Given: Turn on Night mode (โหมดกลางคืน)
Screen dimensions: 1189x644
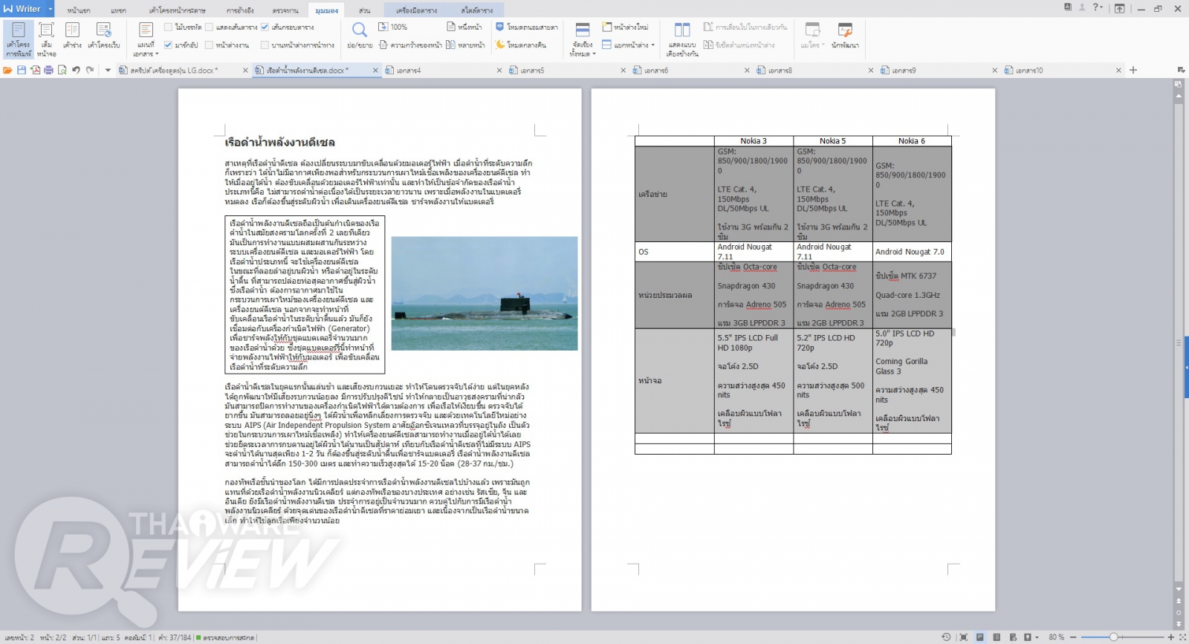Looking at the screenshot, I should 521,45.
